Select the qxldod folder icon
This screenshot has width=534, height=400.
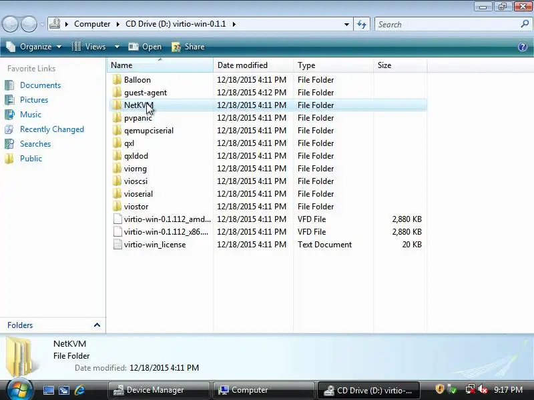(117, 156)
